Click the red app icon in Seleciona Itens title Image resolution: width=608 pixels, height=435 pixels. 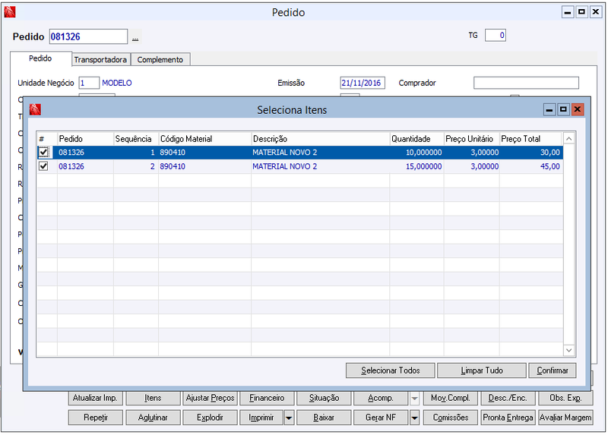[x=35, y=109]
